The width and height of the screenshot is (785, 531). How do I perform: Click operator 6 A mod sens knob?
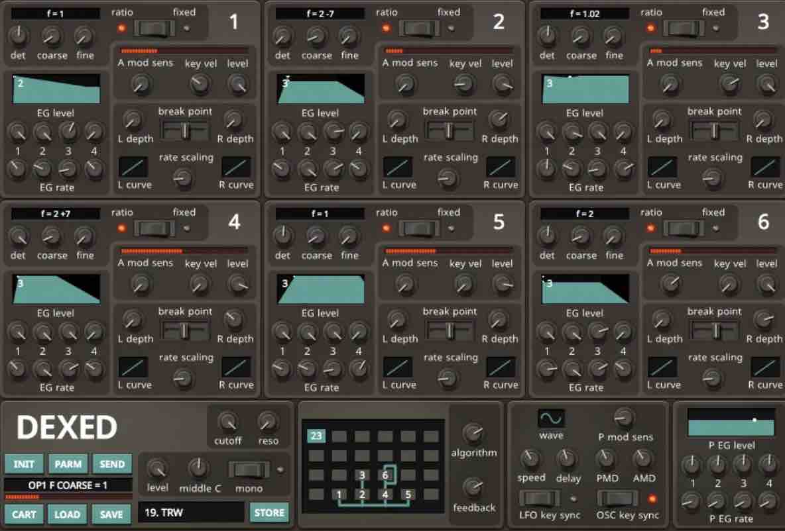point(670,284)
